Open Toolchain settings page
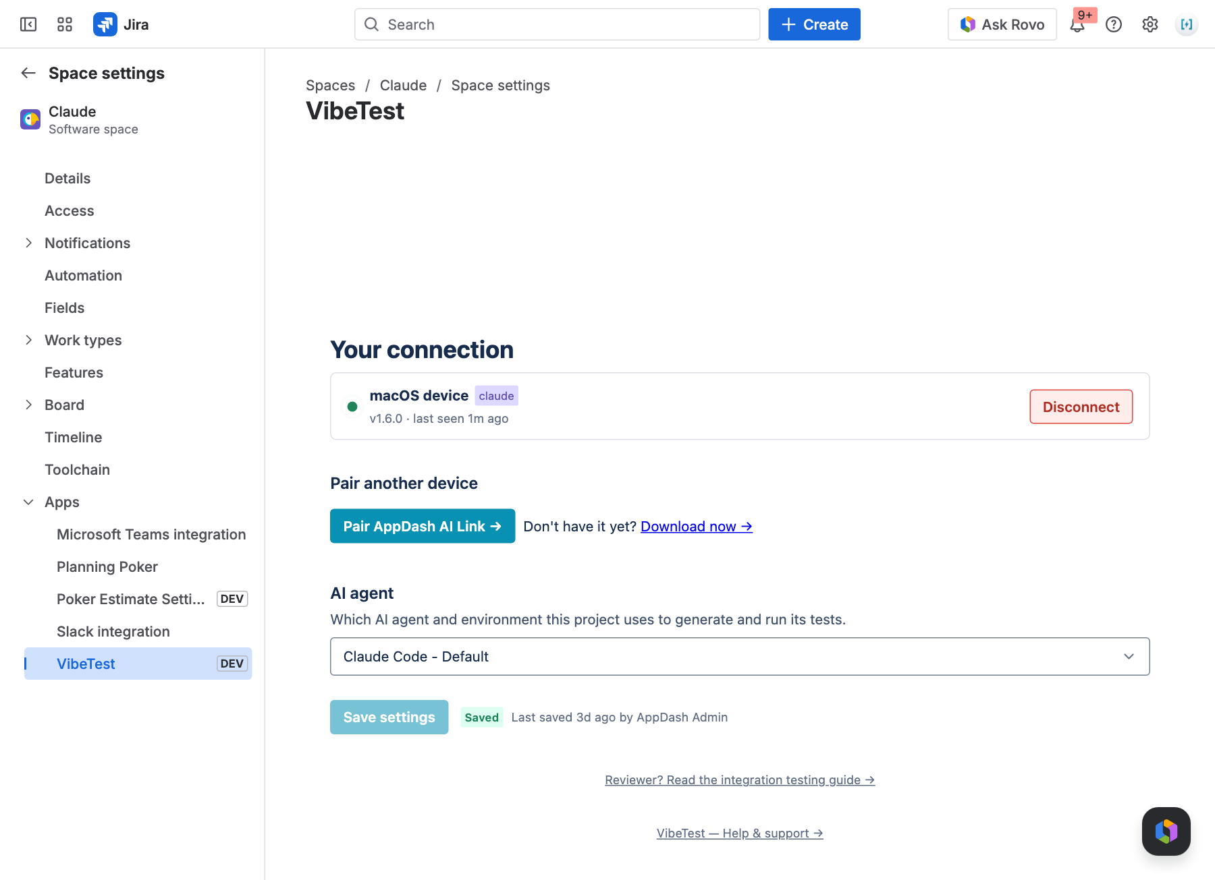1215x880 pixels. (x=77, y=469)
